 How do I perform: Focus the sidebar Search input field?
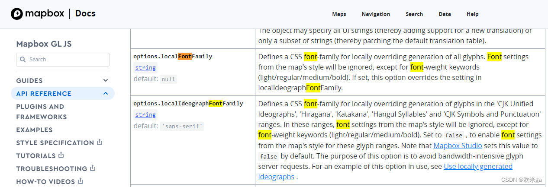click(63, 60)
